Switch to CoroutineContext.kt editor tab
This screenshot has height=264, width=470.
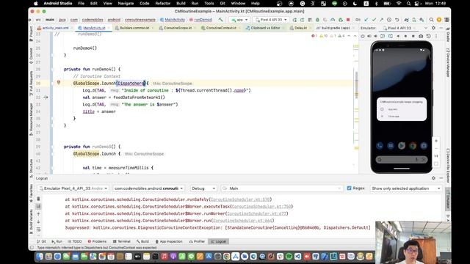click(x=221, y=28)
